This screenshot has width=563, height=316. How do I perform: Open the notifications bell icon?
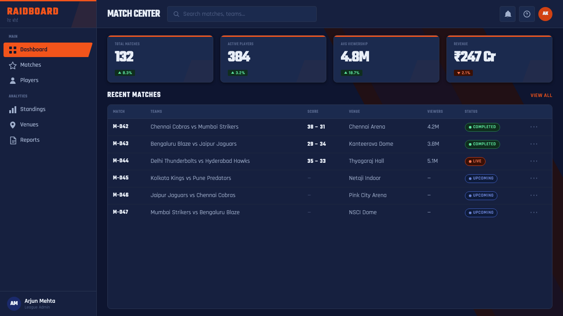pos(508,14)
